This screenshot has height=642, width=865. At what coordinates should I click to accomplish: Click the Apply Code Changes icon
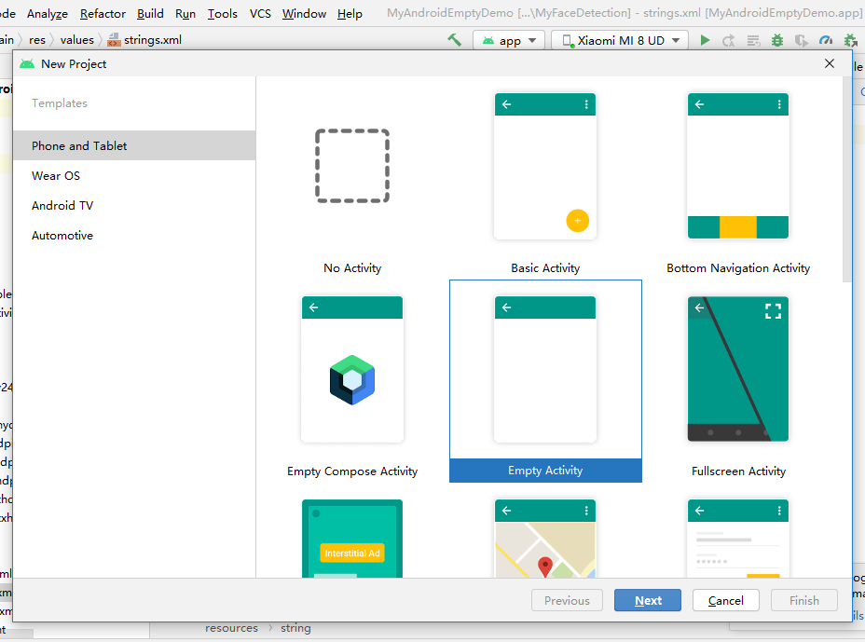click(x=753, y=40)
